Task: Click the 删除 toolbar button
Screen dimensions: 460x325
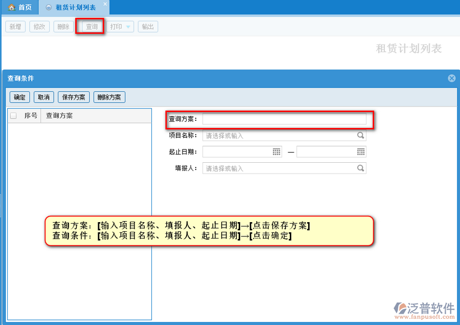Action: [x=63, y=27]
